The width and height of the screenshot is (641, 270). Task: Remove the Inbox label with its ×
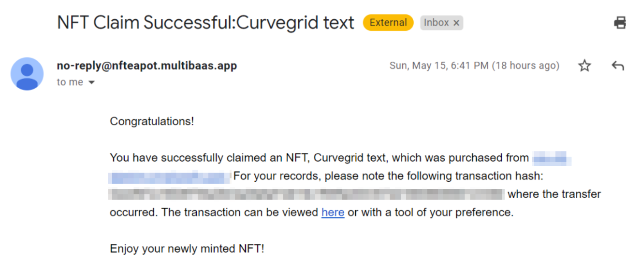456,23
